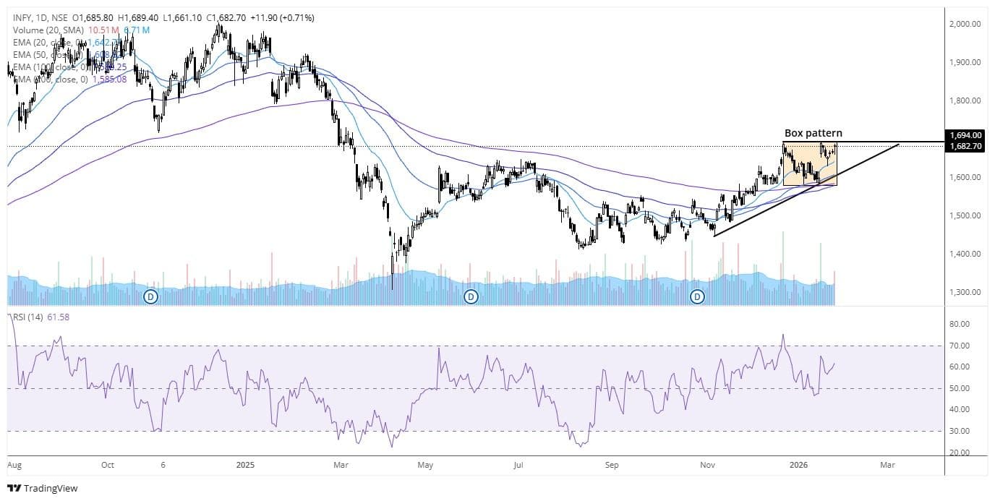Click the 2026 label on time axis
The height and width of the screenshot is (501, 995).
(798, 466)
